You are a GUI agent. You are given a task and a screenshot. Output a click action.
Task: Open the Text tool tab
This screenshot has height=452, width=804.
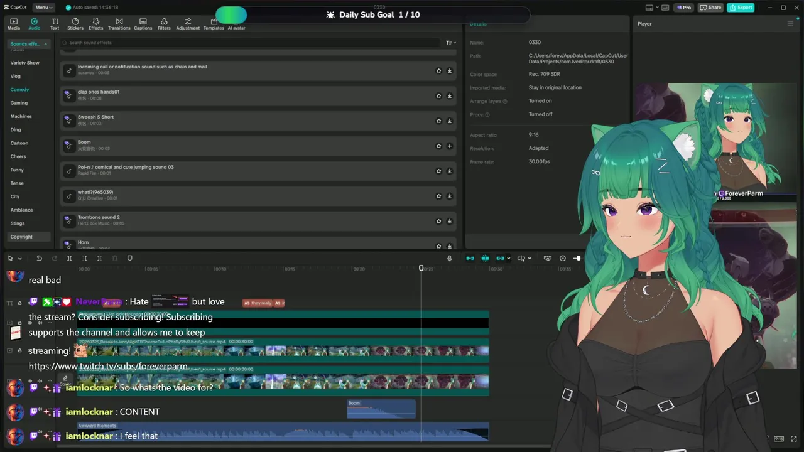pos(55,24)
